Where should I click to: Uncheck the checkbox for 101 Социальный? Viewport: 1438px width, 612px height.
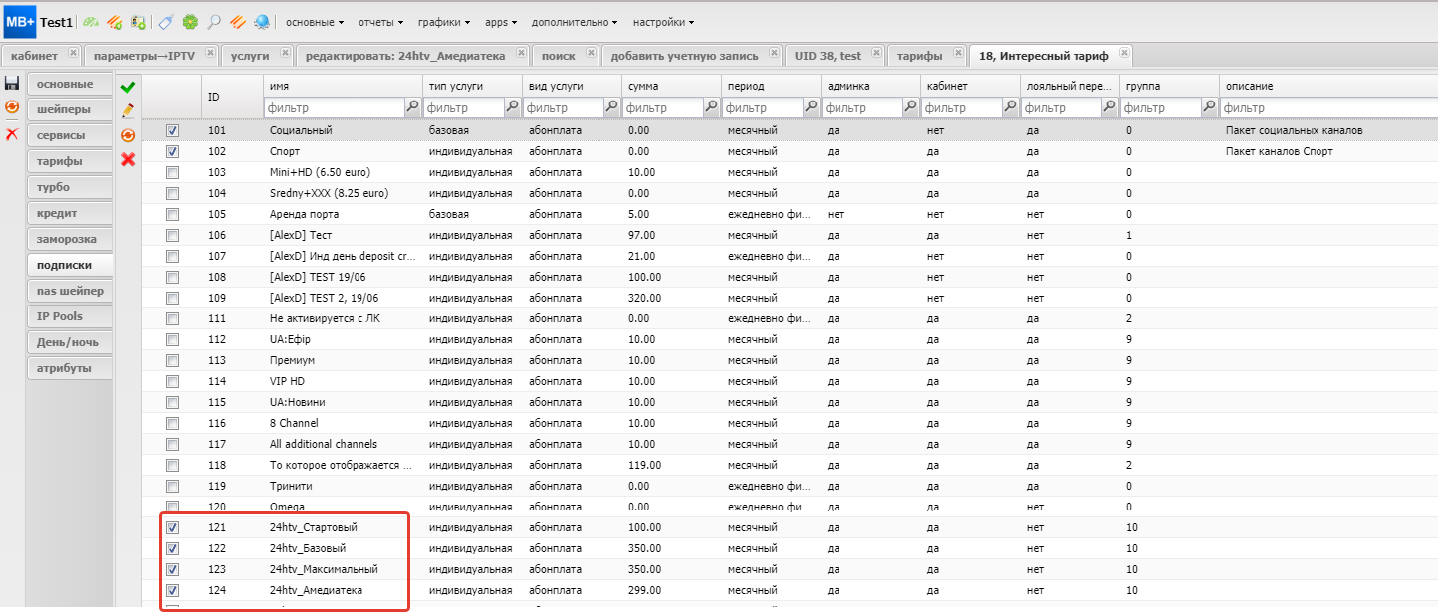(173, 130)
